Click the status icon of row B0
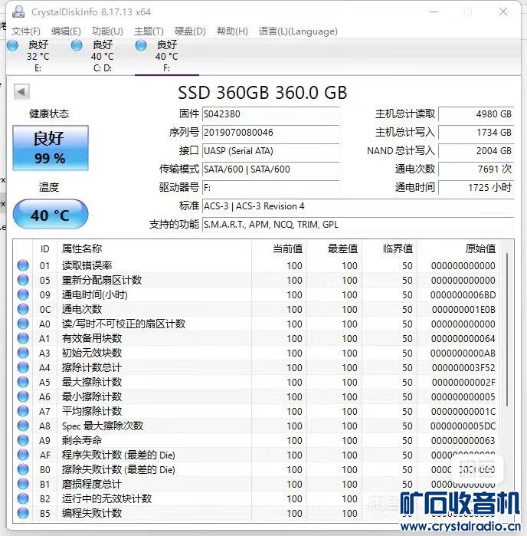The width and height of the screenshot is (527, 536). [x=23, y=469]
